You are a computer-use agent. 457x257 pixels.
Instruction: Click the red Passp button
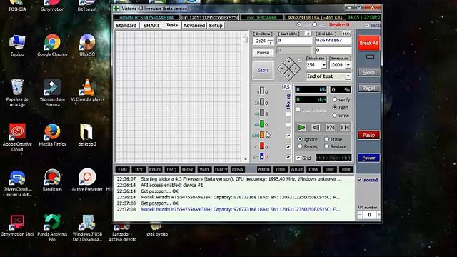[x=368, y=135]
